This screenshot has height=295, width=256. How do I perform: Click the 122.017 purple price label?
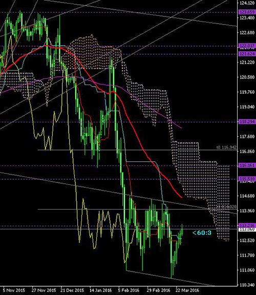[247, 46]
